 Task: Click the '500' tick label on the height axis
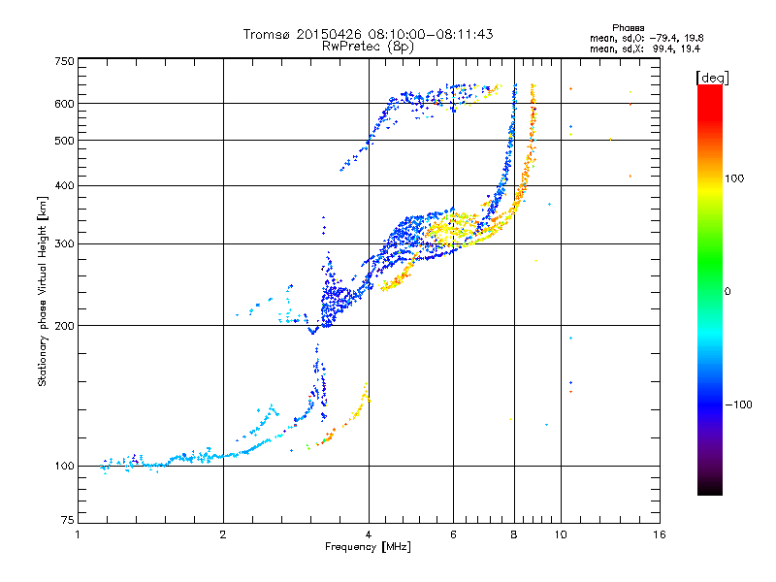point(64,140)
